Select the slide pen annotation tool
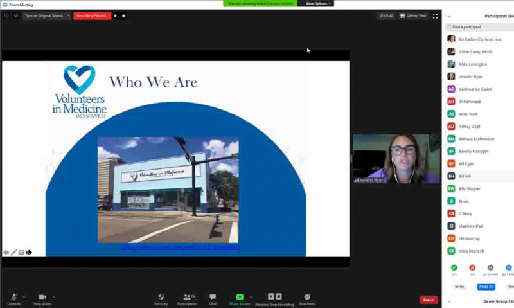The image size is (514, 308). (x=13, y=253)
